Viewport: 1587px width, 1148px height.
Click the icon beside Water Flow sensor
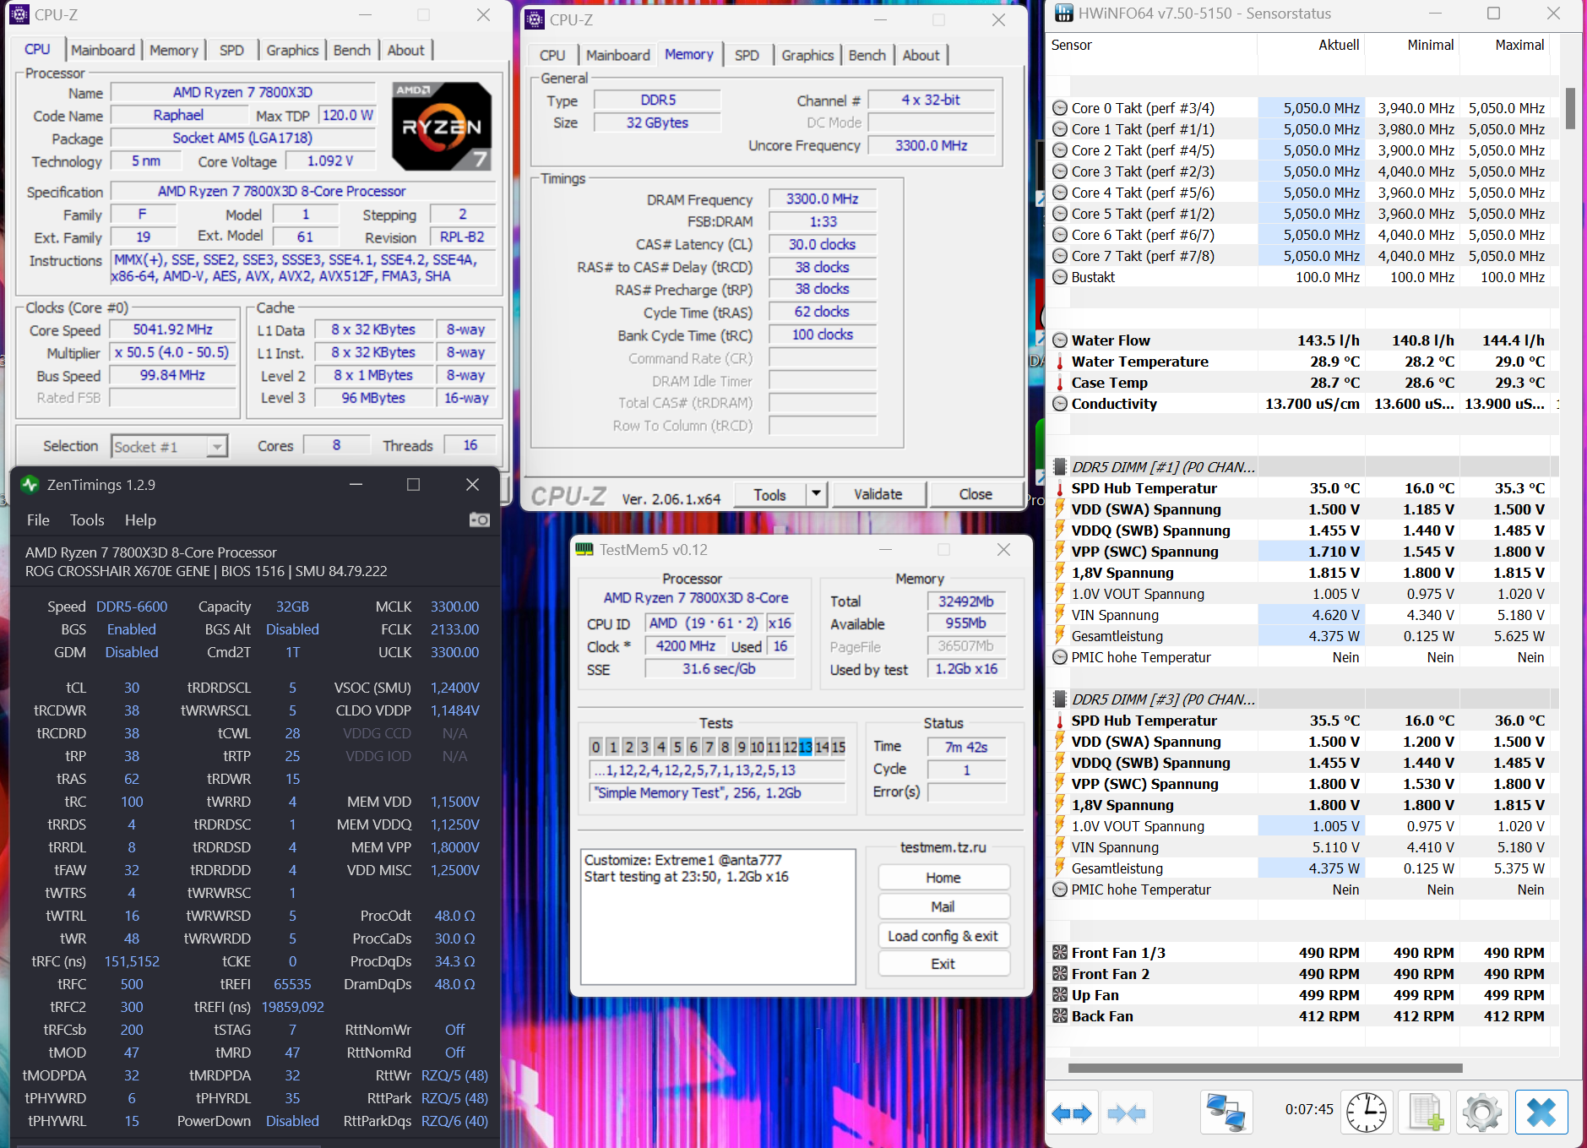click(1060, 340)
